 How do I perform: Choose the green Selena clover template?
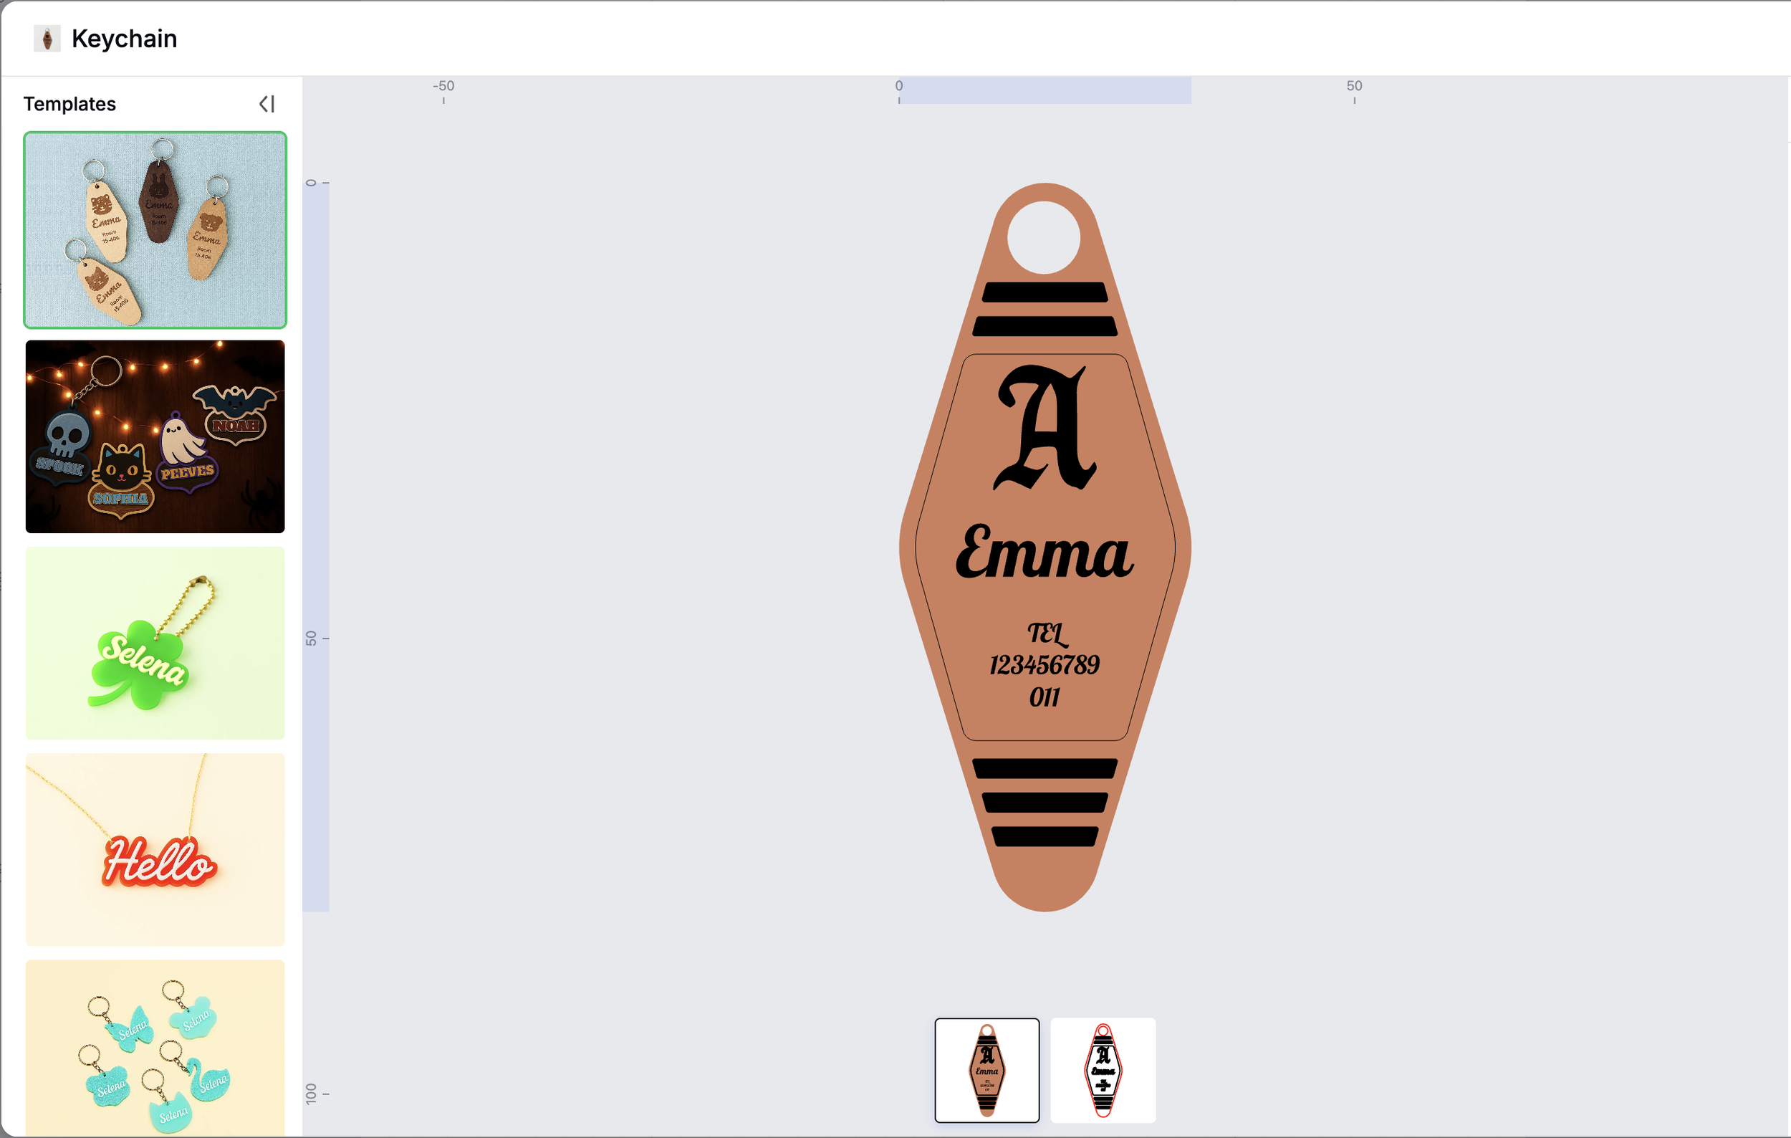pyautogui.click(x=155, y=644)
